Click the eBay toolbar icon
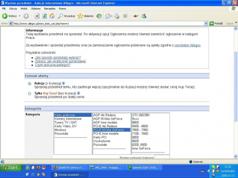This screenshot has width=238, height=178. pyautogui.click(x=136, y=16)
